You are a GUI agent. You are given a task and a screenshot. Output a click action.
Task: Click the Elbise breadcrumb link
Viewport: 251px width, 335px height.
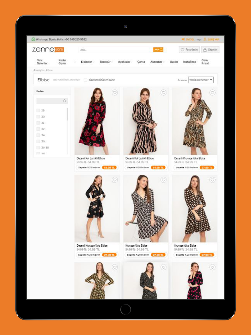(49, 70)
